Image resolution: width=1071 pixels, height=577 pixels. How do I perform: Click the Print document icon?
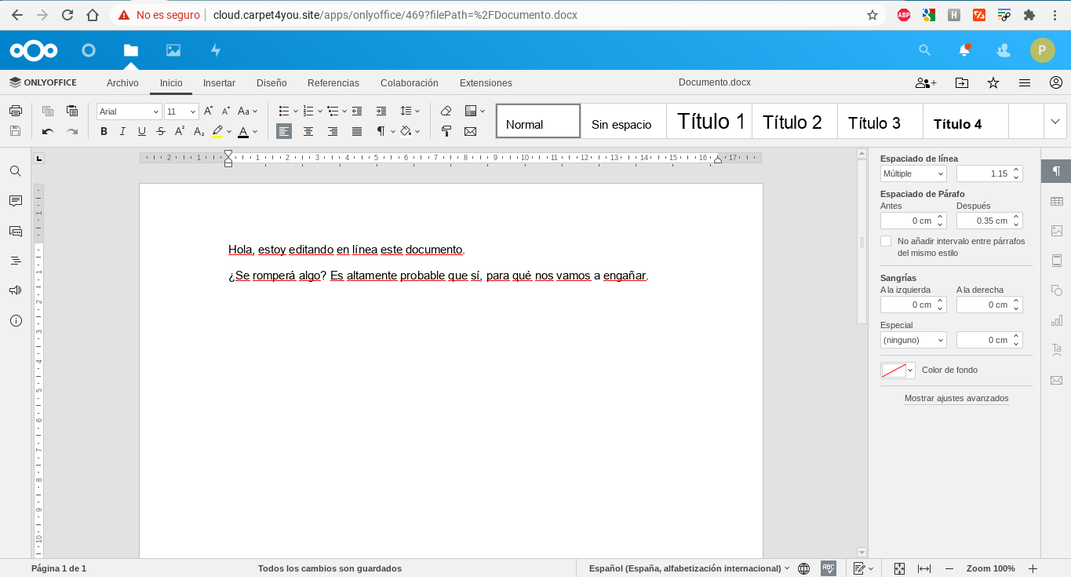pos(15,111)
